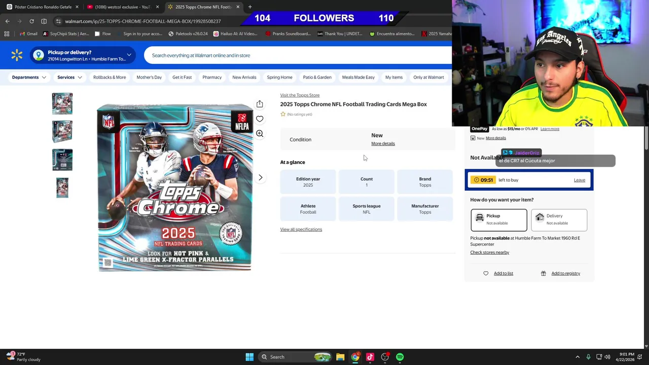This screenshot has height=365, width=649.
Task: Open OnePay Learn more link
Action: pyautogui.click(x=550, y=129)
